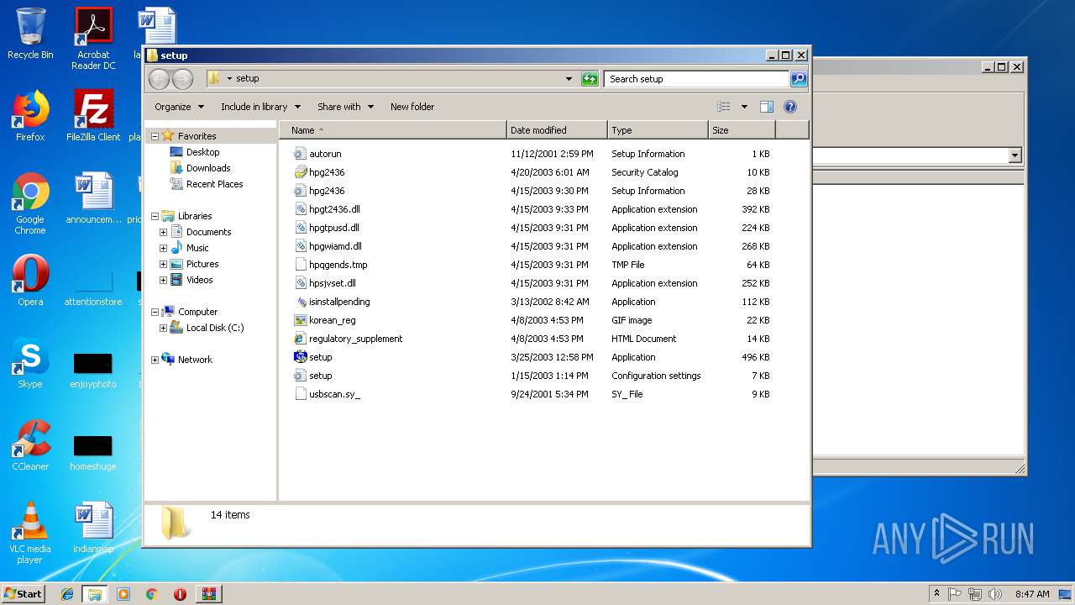
Task: Open the announcem Word document on desktop
Action: click(93, 198)
